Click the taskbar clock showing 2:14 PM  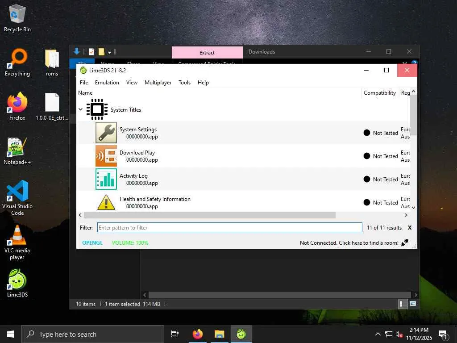tap(419, 334)
